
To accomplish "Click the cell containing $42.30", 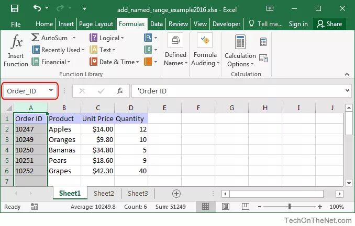I will pyautogui.click(x=97, y=171).
